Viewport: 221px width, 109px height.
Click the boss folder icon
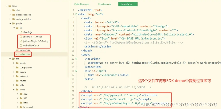21,103
